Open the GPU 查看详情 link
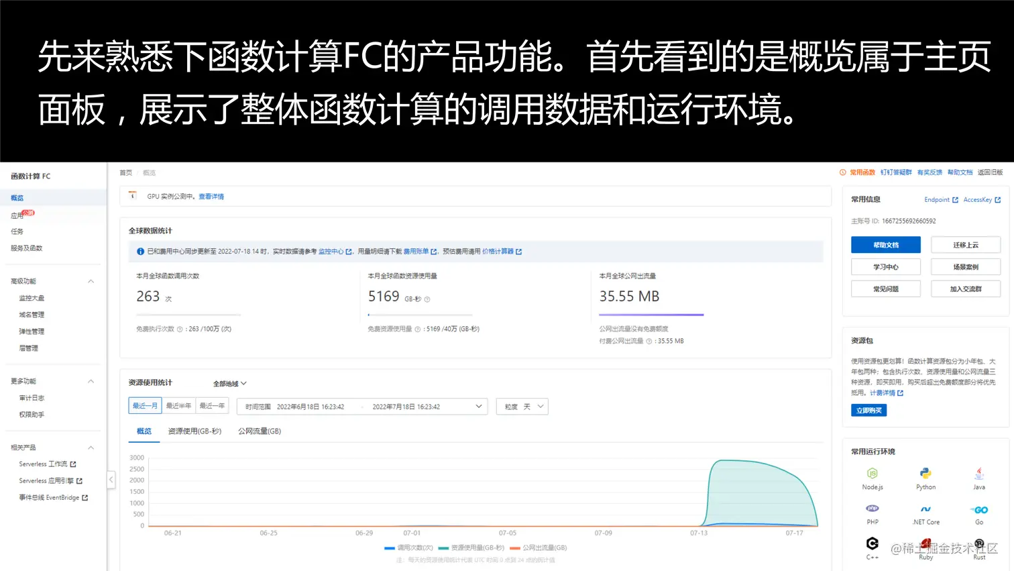This screenshot has width=1014, height=571. click(212, 195)
